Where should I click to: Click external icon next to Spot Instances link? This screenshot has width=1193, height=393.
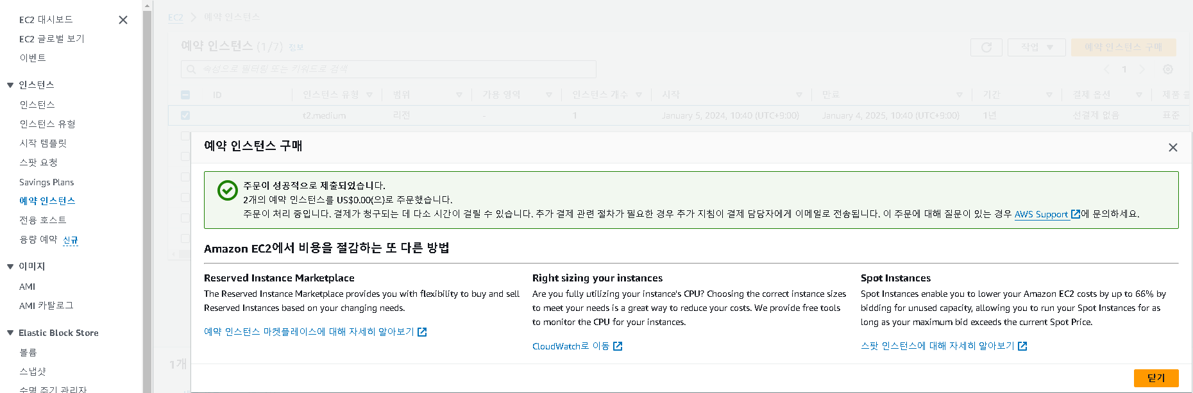tap(1022, 346)
